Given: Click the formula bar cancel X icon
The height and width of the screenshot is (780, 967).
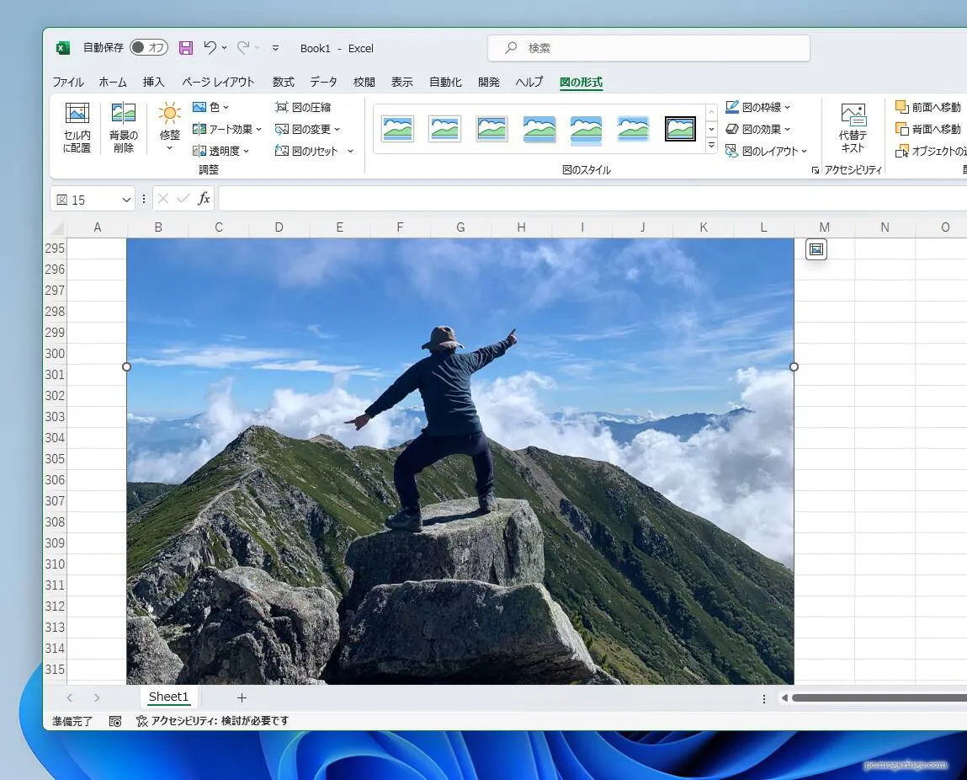Looking at the screenshot, I should click(x=163, y=199).
